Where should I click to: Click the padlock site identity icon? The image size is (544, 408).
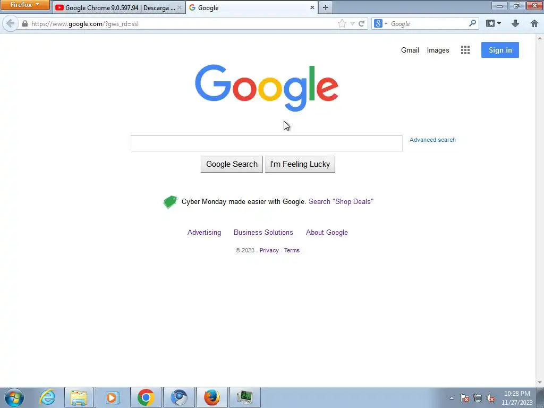[x=24, y=23]
